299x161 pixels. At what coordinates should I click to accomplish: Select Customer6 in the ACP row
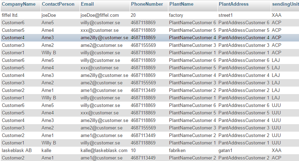coord(13,23)
